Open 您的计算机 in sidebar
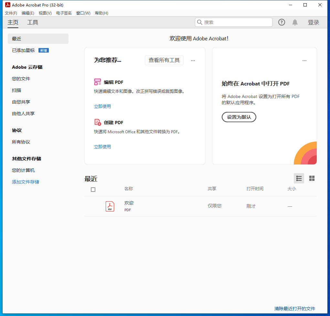This screenshot has height=316, width=330. pyautogui.click(x=23, y=170)
